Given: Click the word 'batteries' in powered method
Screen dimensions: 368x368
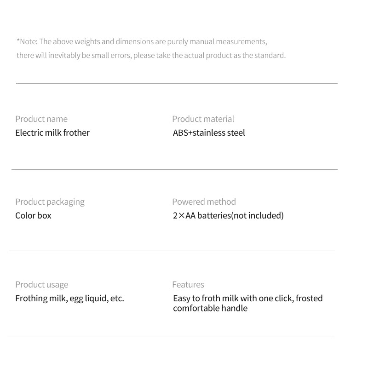Looking at the screenshot, I should (x=213, y=216).
